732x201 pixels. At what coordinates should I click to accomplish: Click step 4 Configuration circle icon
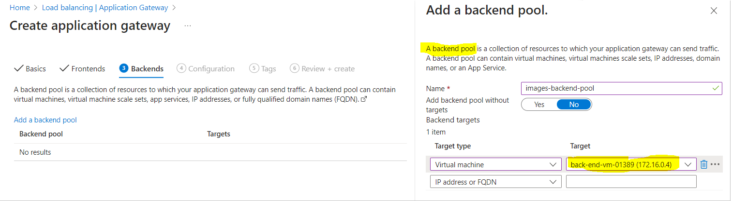click(x=181, y=68)
